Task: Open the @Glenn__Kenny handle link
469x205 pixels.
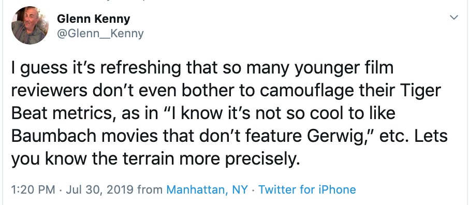Action: coord(100,34)
